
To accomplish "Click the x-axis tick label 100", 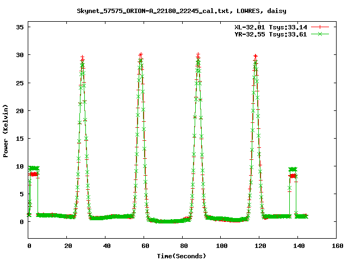I will click(x=221, y=246).
